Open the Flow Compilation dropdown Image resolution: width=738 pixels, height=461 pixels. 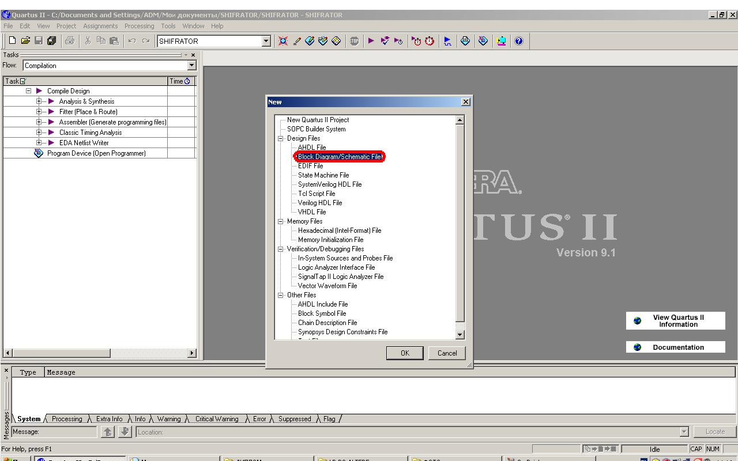[192, 66]
